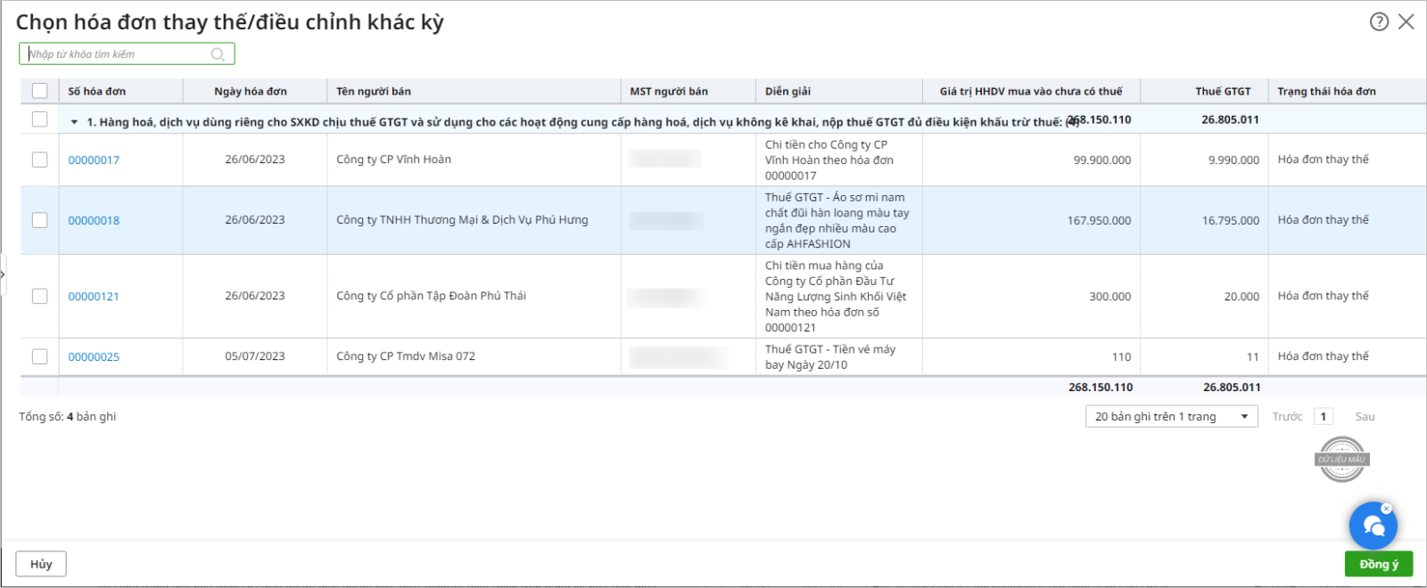Focus the keyword search field
Viewport: 1427px width, 588px height.
127,54
